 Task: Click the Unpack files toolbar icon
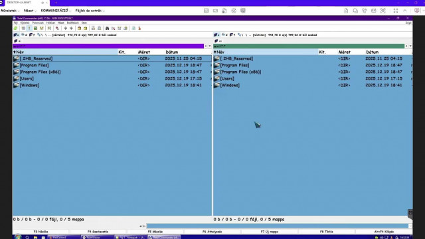point(86,28)
